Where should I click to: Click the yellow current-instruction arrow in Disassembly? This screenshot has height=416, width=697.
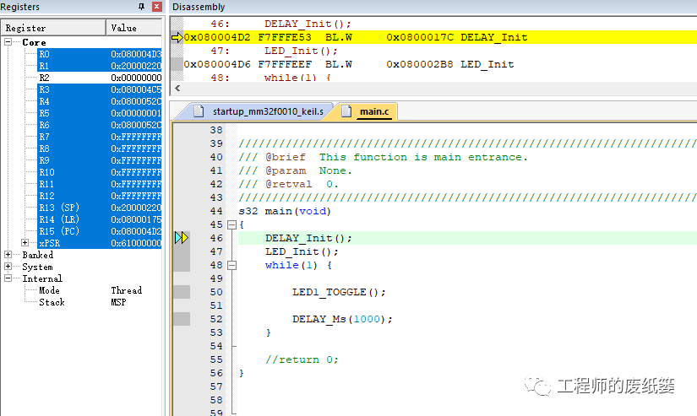[177, 37]
